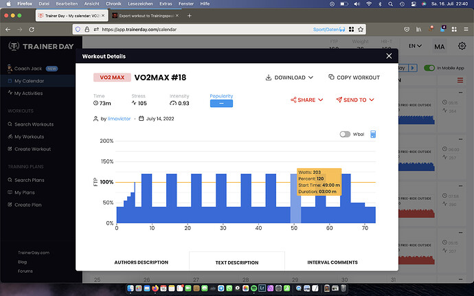Click Copy Workout button
The image size is (474, 296).
(x=354, y=78)
